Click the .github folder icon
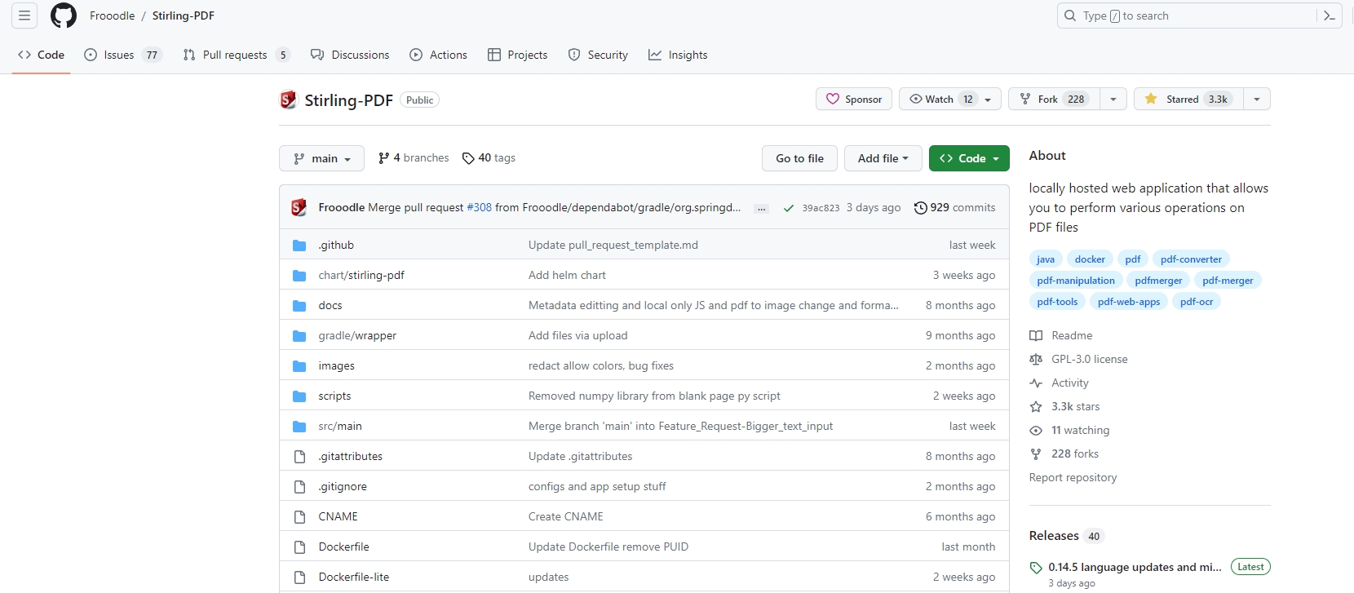This screenshot has width=1354, height=593. pyautogui.click(x=299, y=246)
